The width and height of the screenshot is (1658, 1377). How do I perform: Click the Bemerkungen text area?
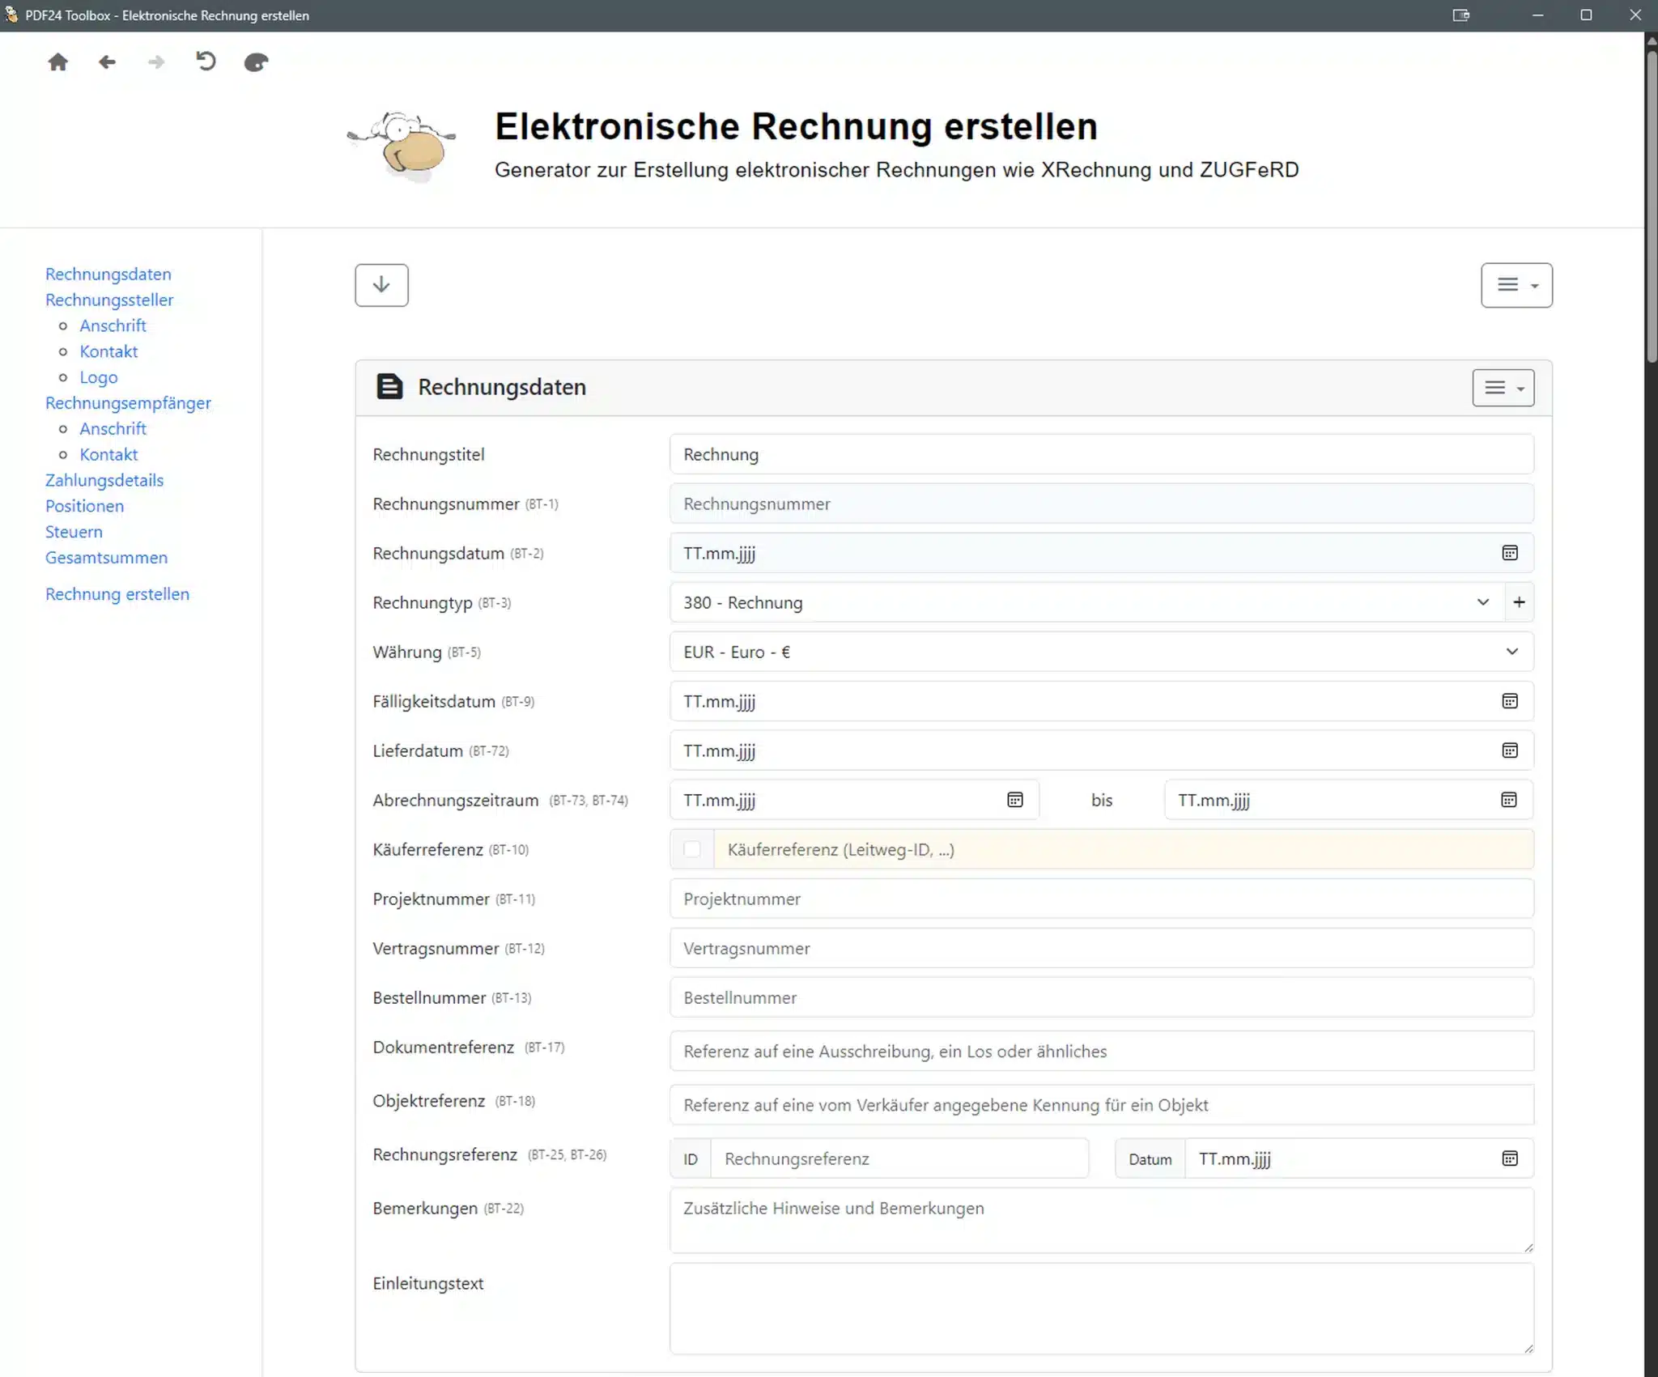pyautogui.click(x=1102, y=1221)
